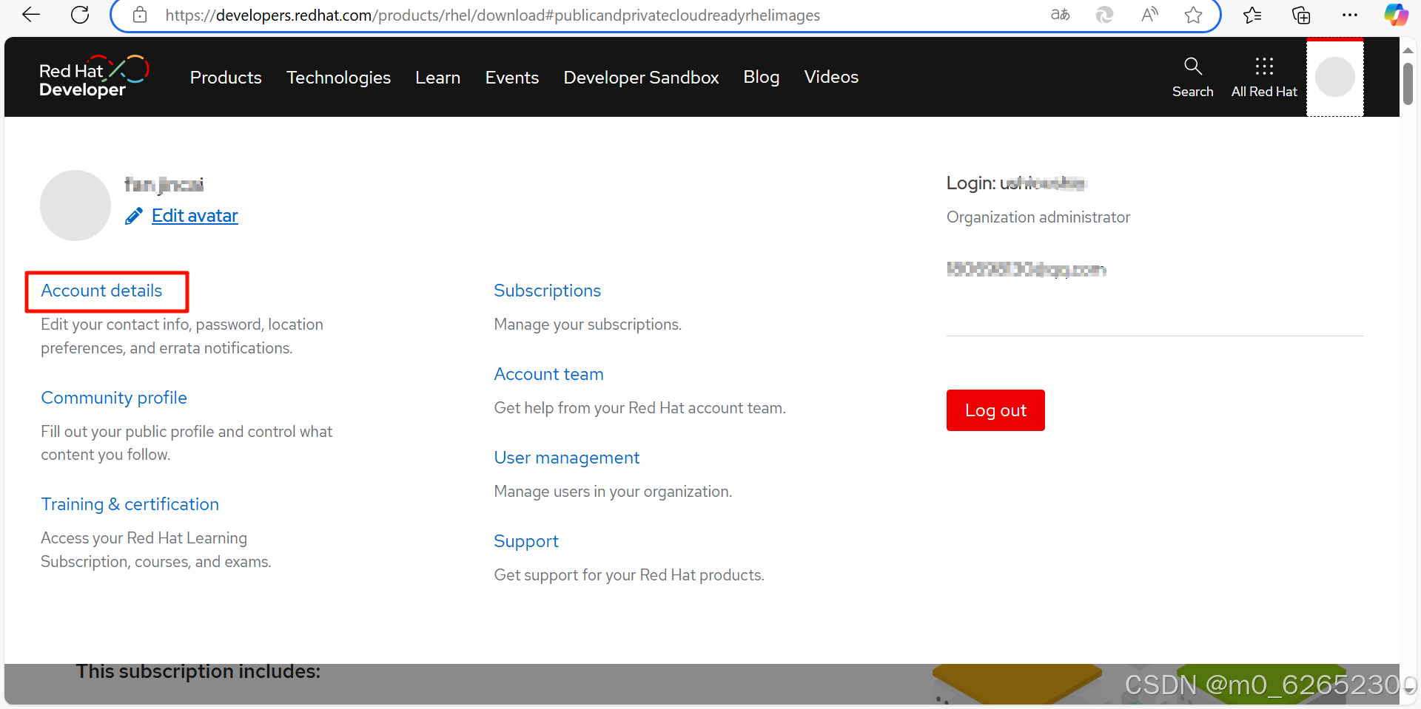Go to Developer Sandbox
Screen dimensions: 1421x709
(641, 78)
